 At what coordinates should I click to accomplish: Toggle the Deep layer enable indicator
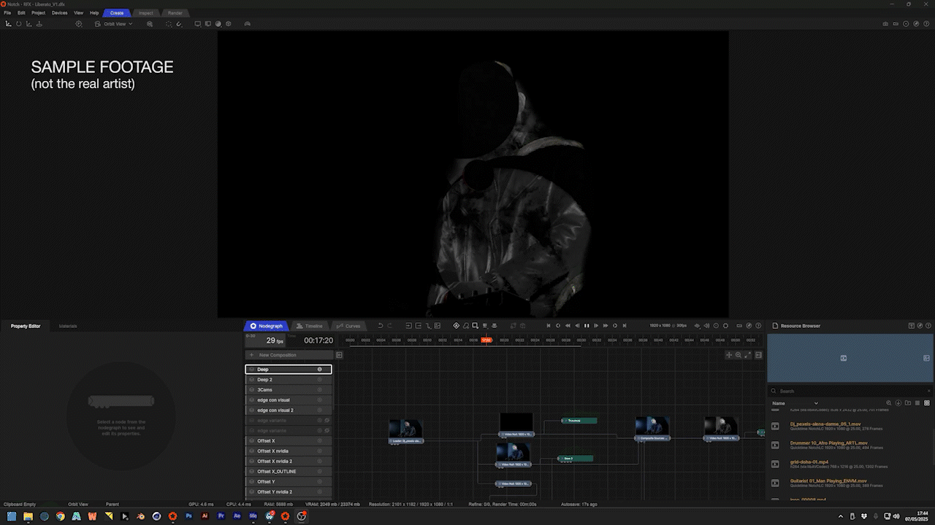[319, 370]
